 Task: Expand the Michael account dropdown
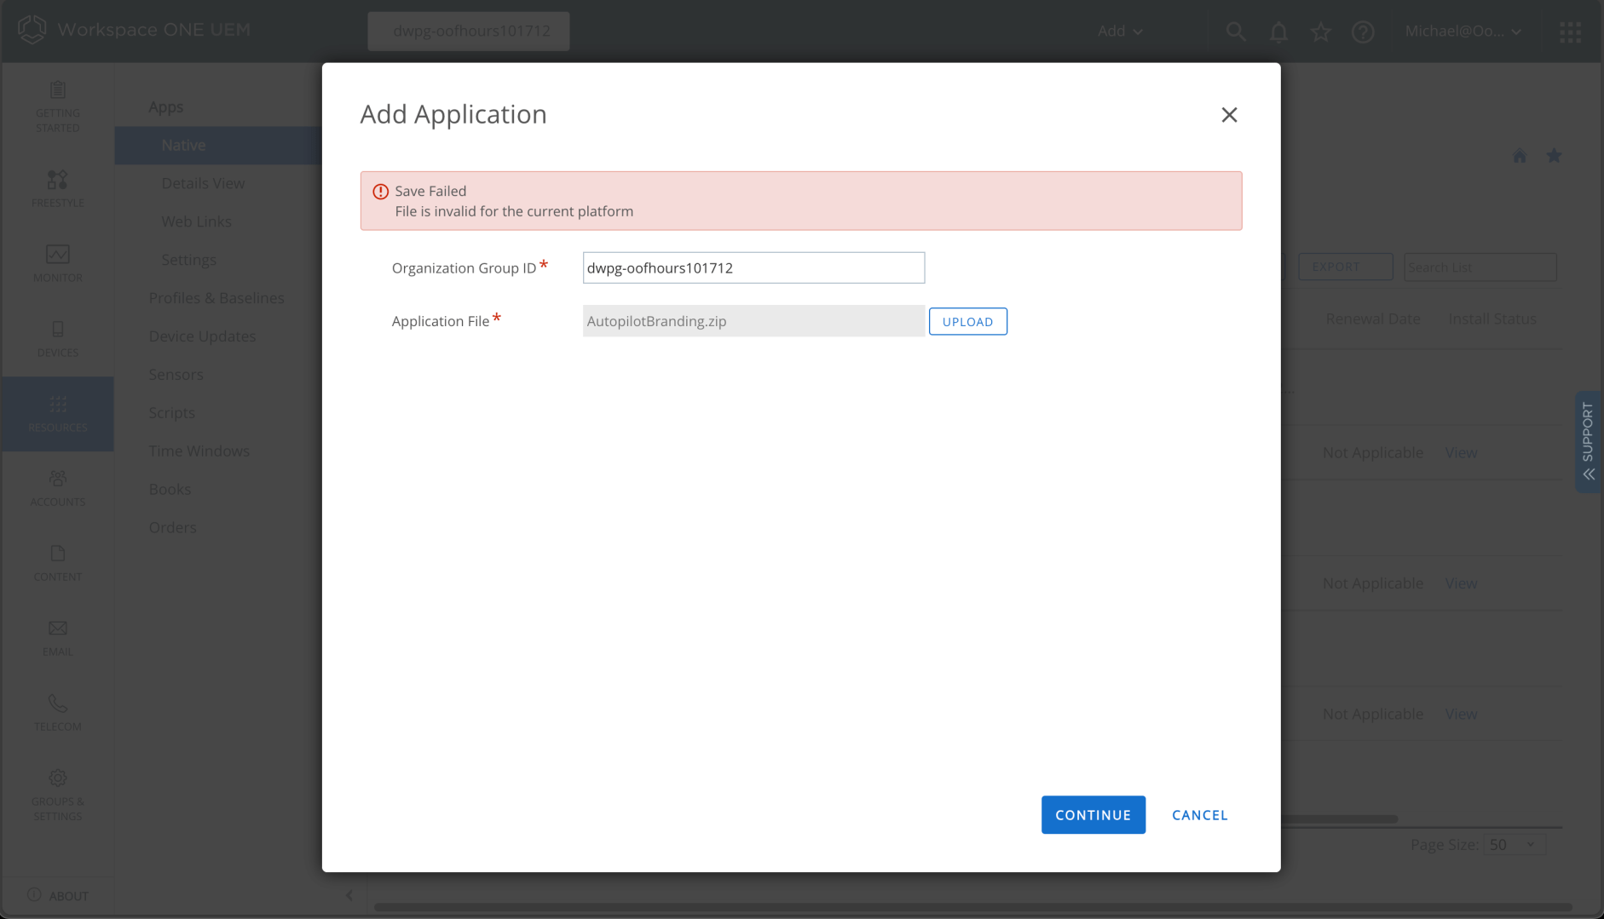(x=1463, y=32)
